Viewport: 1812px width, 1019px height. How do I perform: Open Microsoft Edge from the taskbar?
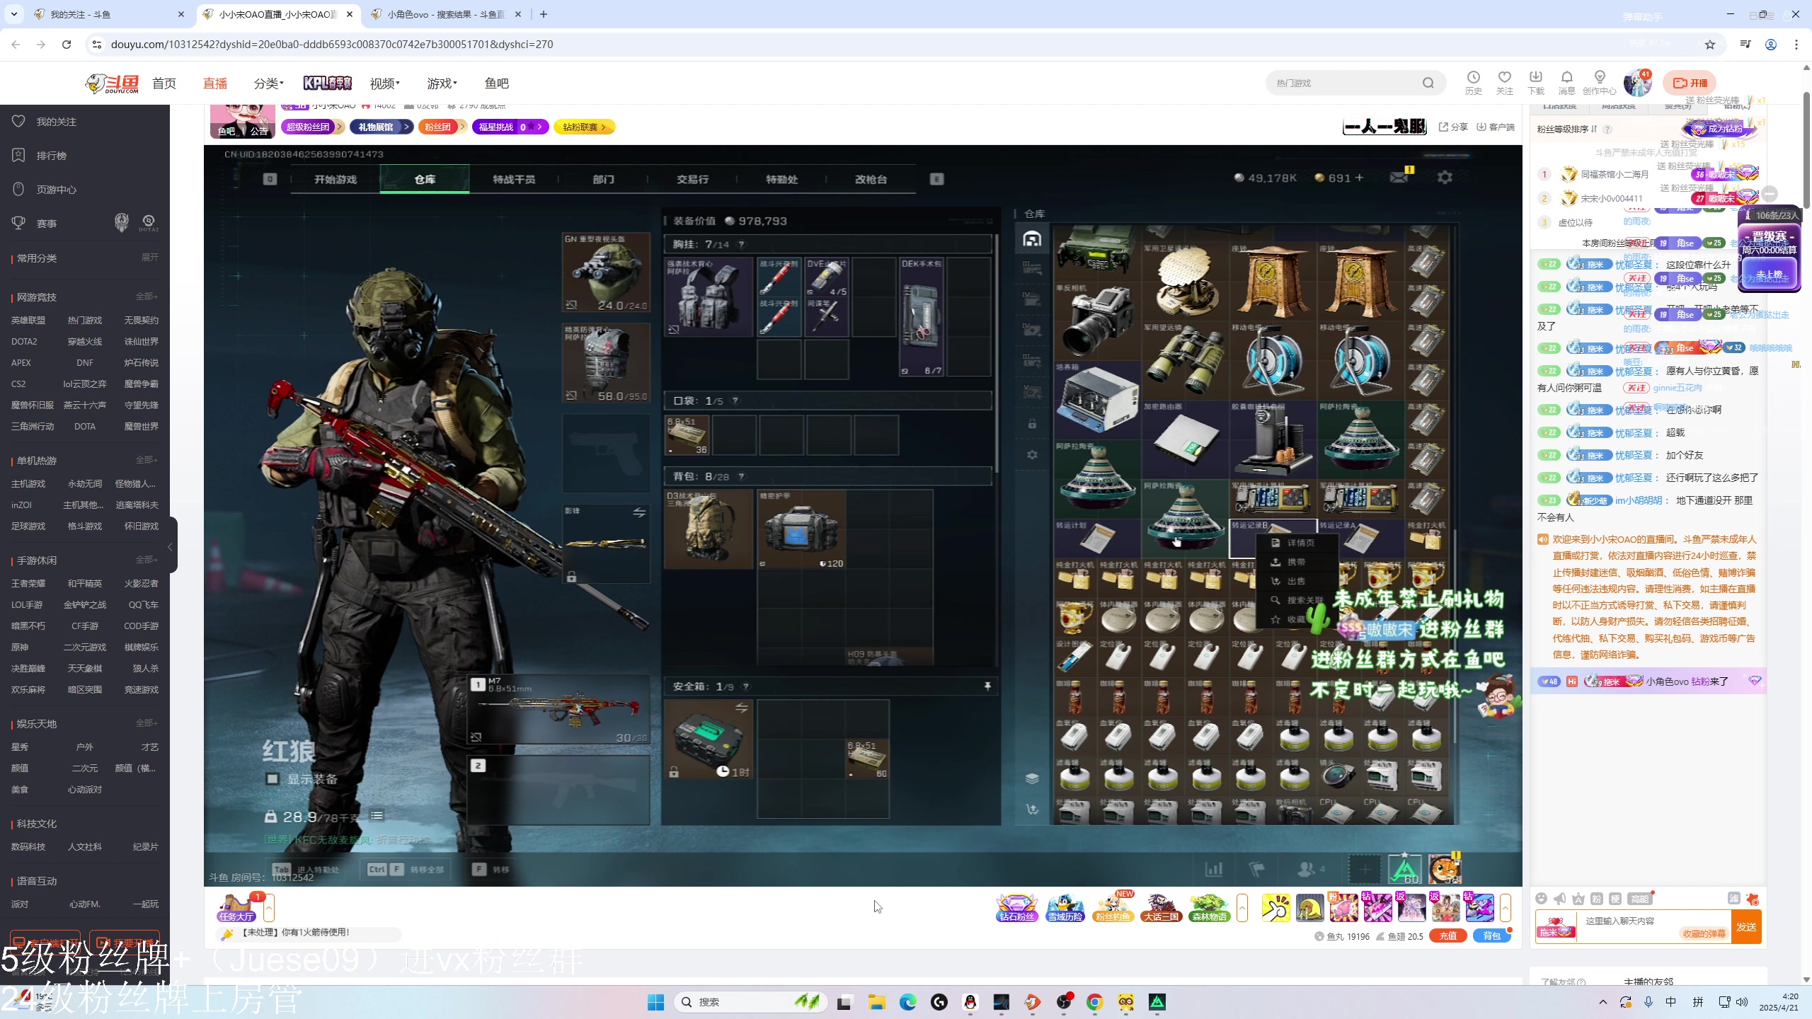pos(908,1002)
